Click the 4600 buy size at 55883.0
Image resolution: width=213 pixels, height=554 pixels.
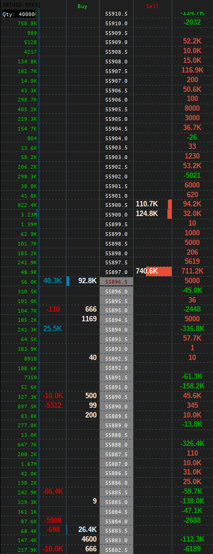[x=89, y=539]
